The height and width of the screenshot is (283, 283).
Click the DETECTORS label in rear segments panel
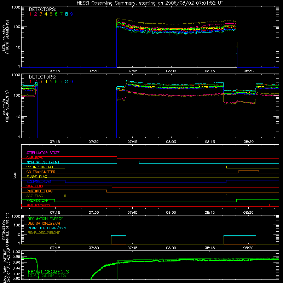pos(42,77)
